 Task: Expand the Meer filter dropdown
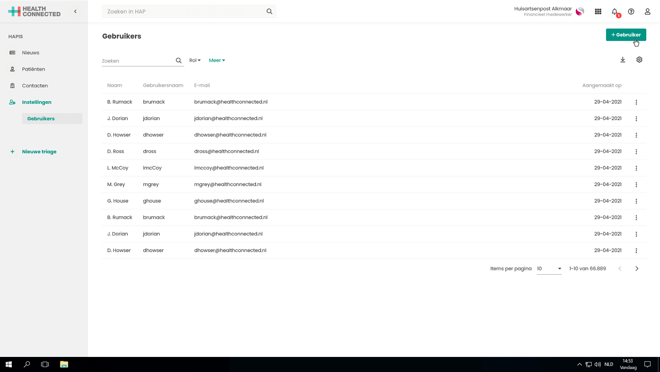217,60
